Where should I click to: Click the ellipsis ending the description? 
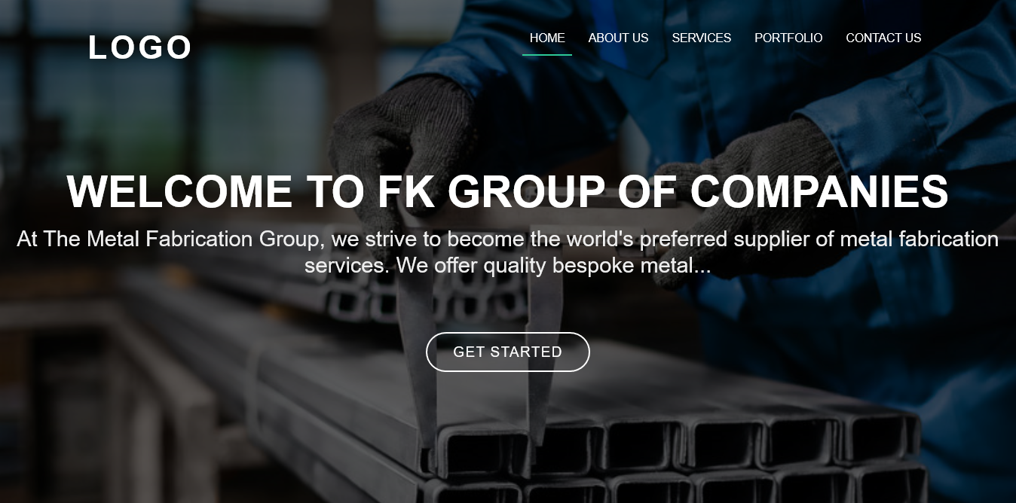coord(702,270)
